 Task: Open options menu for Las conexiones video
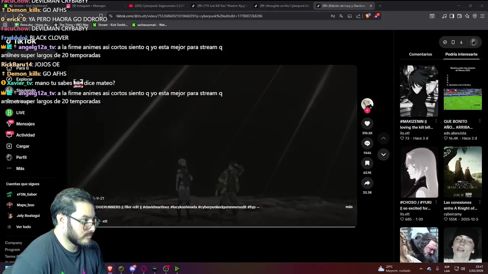[x=480, y=202]
